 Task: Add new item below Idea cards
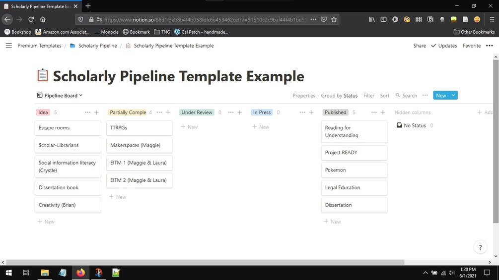(x=46, y=222)
